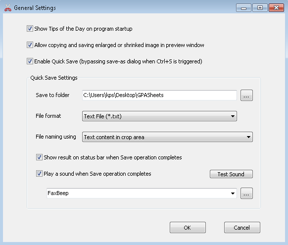Open the File format dropdown
288x245 pixels.
[159, 116]
